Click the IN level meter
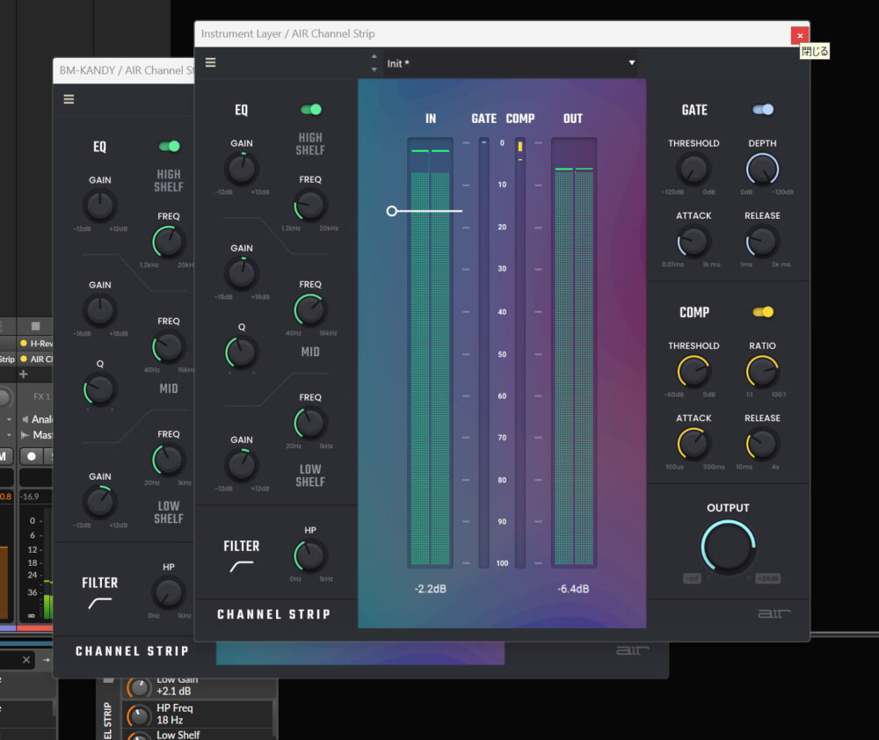This screenshot has height=740, width=879. 430,352
